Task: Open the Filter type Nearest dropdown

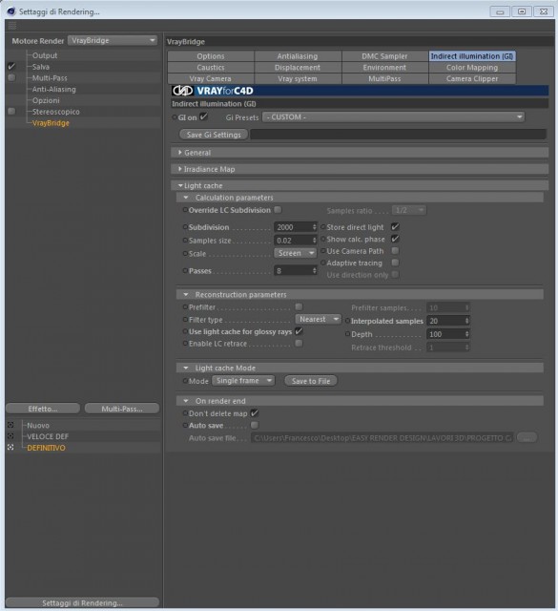Action: point(319,319)
